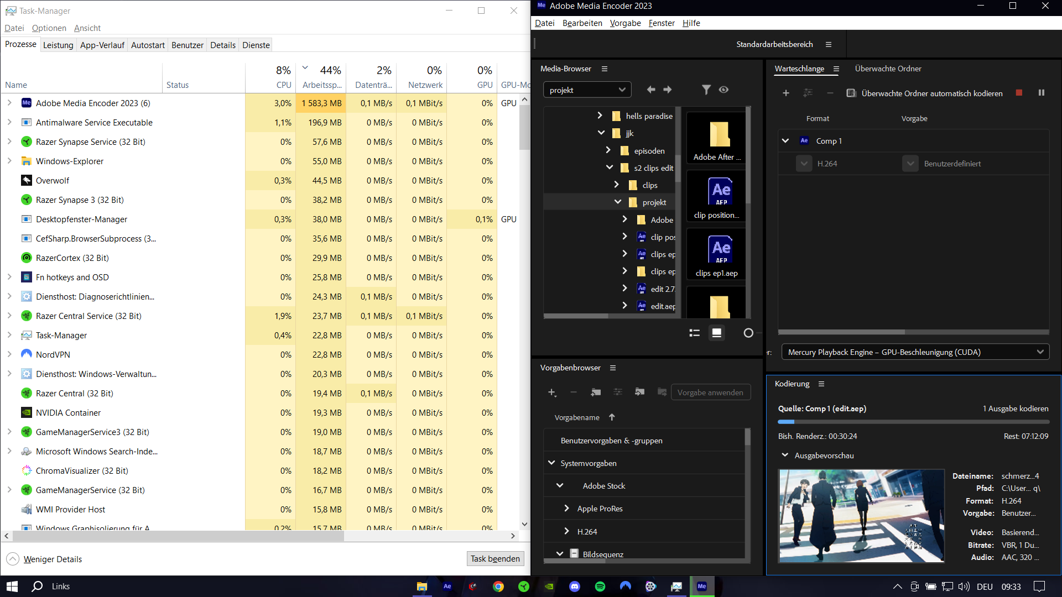Stop the encoding queue with the red square
The width and height of the screenshot is (1062, 597).
tap(1019, 93)
